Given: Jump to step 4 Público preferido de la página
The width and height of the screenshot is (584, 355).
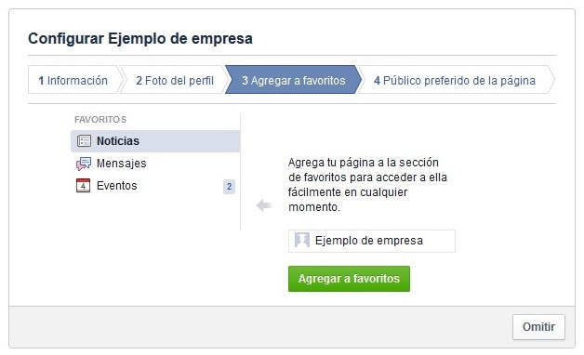Looking at the screenshot, I should [x=455, y=80].
